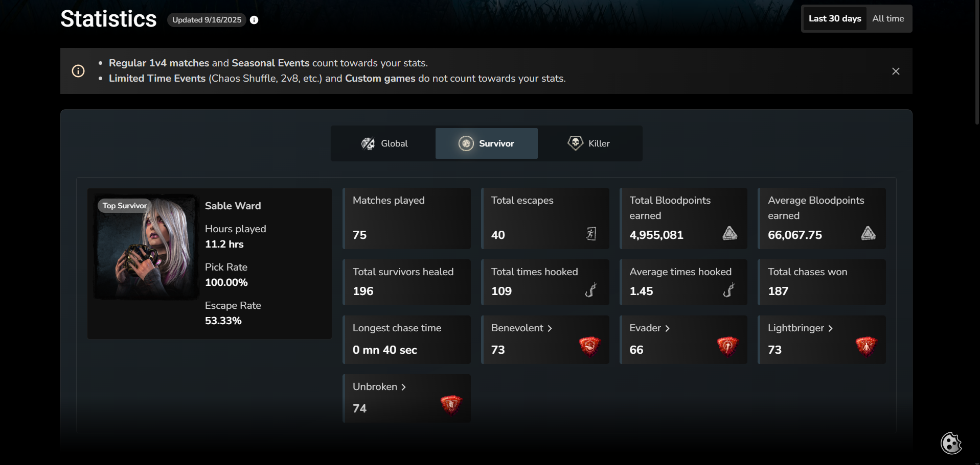The image size is (980, 465).
Task: Click the Benevolent red emblem icon
Action: [x=589, y=346]
